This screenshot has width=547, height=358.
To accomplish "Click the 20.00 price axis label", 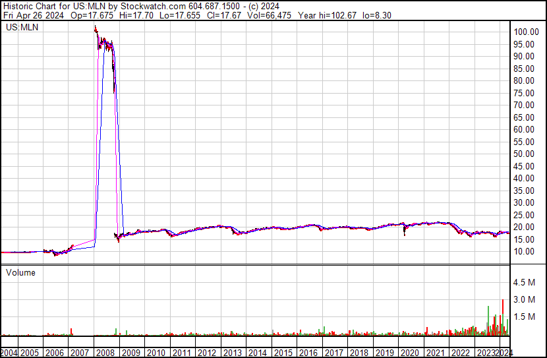I will pos(524,227).
